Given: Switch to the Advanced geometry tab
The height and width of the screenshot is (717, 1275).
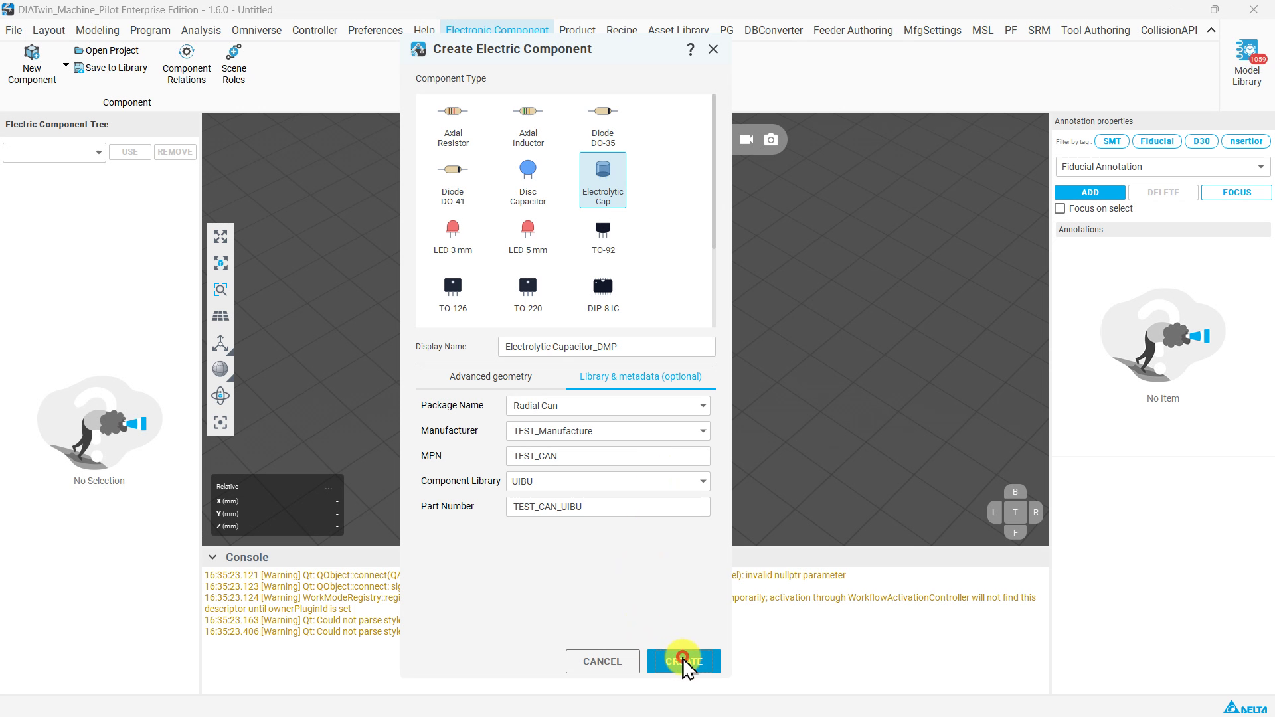Looking at the screenshot, I should click(x=491, y=377).
